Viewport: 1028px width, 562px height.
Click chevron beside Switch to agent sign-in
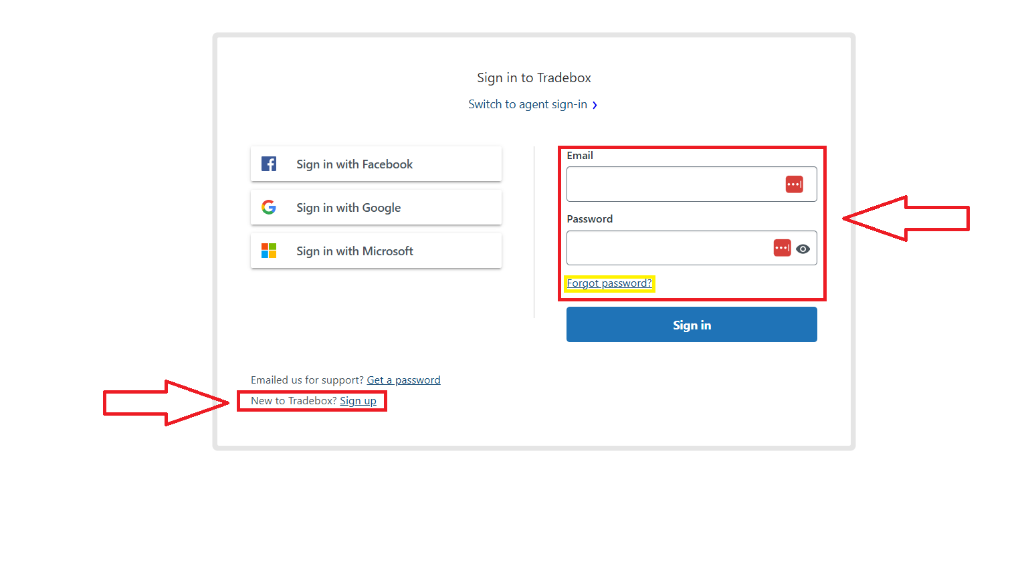(595, 105)
